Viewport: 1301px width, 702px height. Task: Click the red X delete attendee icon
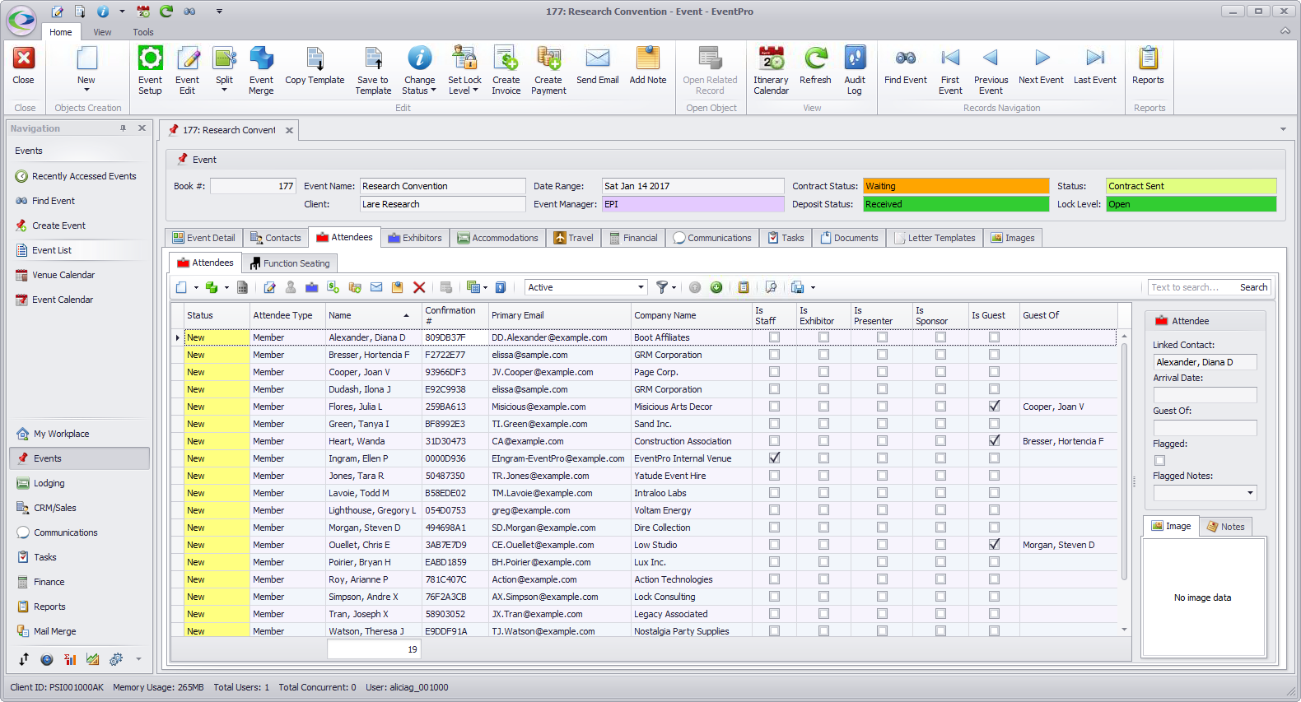[x=419, y=287]
